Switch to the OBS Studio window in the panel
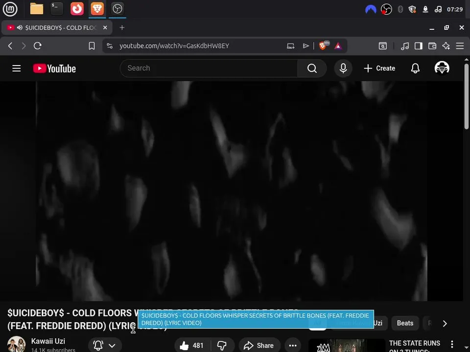This screenshot has width=470, height=352. pos(117,9)
